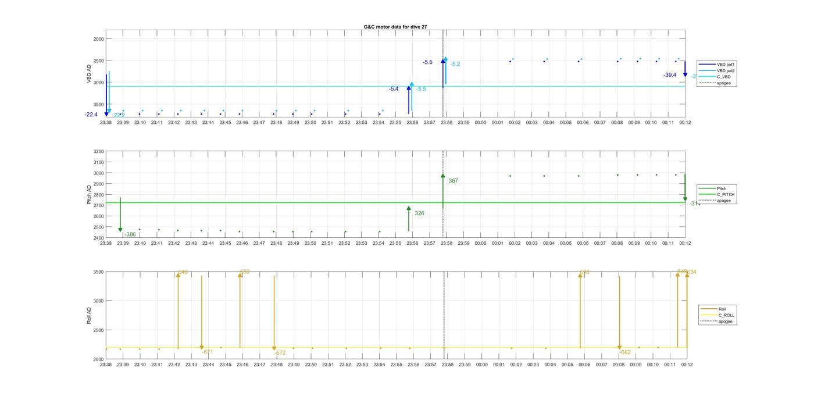Click '00:00' on the VBD time axis

click(481, 123)
